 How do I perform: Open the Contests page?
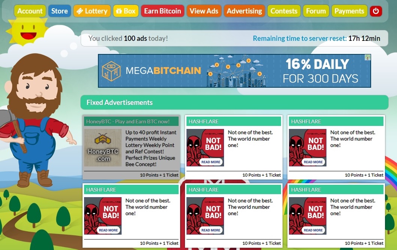click(x=284, y=11)
